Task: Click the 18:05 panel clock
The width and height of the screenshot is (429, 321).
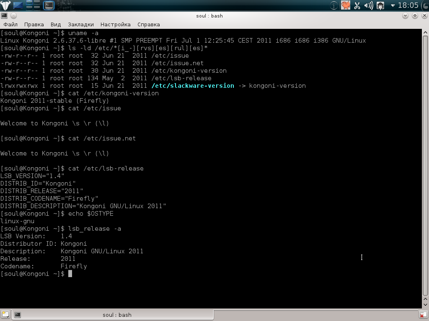Action: point(408,5)
